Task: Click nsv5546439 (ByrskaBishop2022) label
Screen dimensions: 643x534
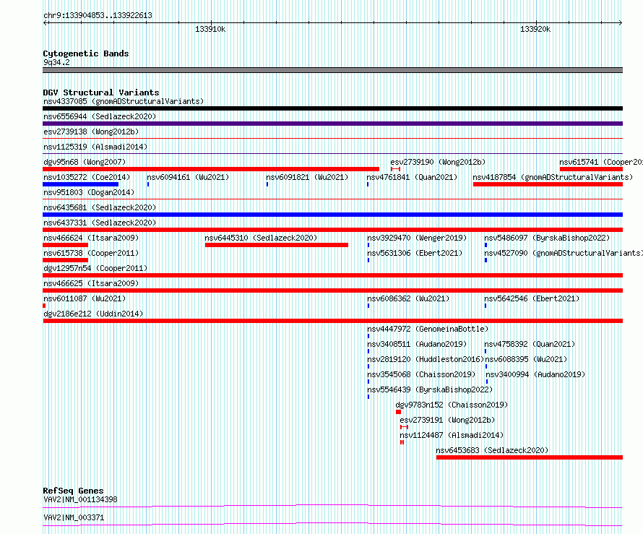Action: (430, 389)
